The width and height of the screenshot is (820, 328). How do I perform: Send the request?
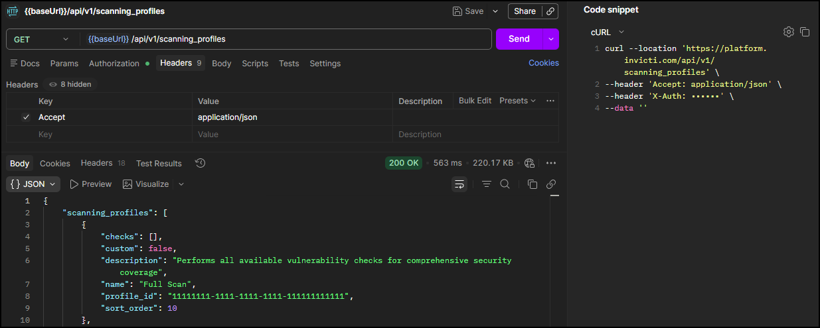519,39
